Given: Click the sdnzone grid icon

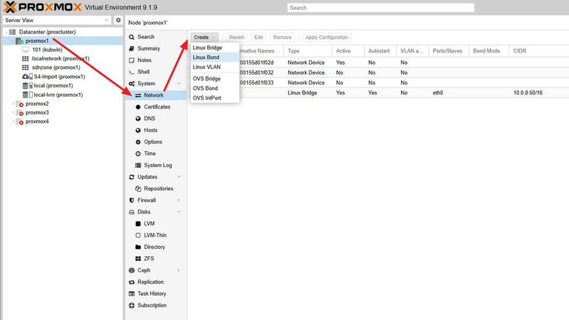Looking at the screenshot, I should pos(26,68).
